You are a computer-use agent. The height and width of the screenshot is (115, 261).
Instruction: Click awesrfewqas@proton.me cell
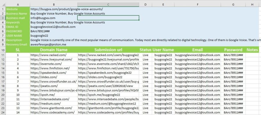pos(54,44)
